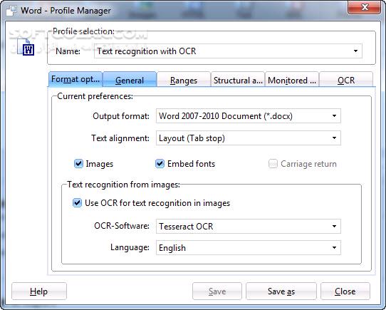Screen dimensions: 386x310
Task: Click the Carriage return checkbox
Action: pos(273,164)
